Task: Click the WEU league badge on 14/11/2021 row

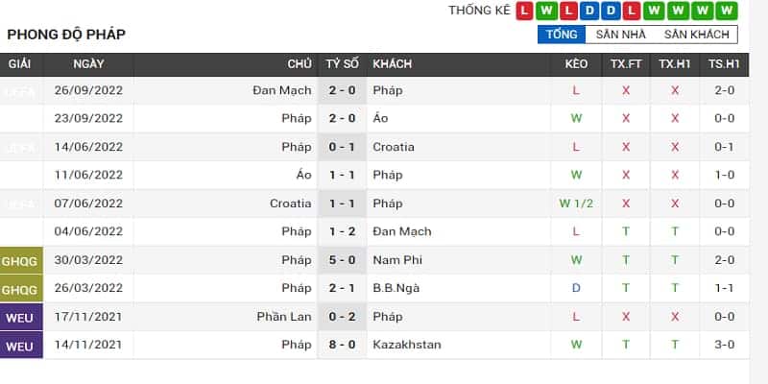Action: [21, 345]
